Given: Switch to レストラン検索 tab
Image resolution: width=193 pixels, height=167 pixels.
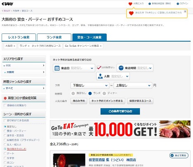Looking at the screenshot, I should 19,37.
